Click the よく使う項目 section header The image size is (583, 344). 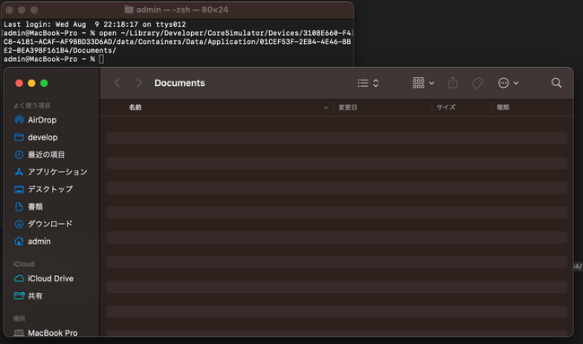pos(32,106)
